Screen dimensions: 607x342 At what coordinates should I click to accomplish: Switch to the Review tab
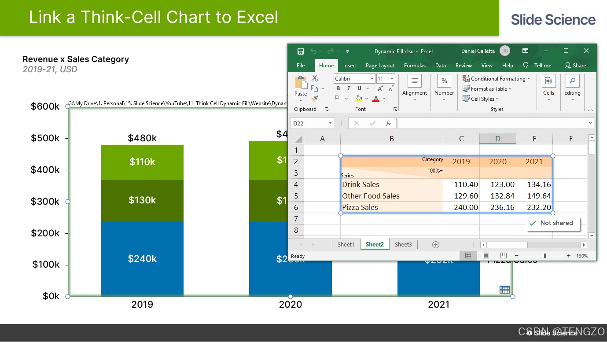click(464, 66)
